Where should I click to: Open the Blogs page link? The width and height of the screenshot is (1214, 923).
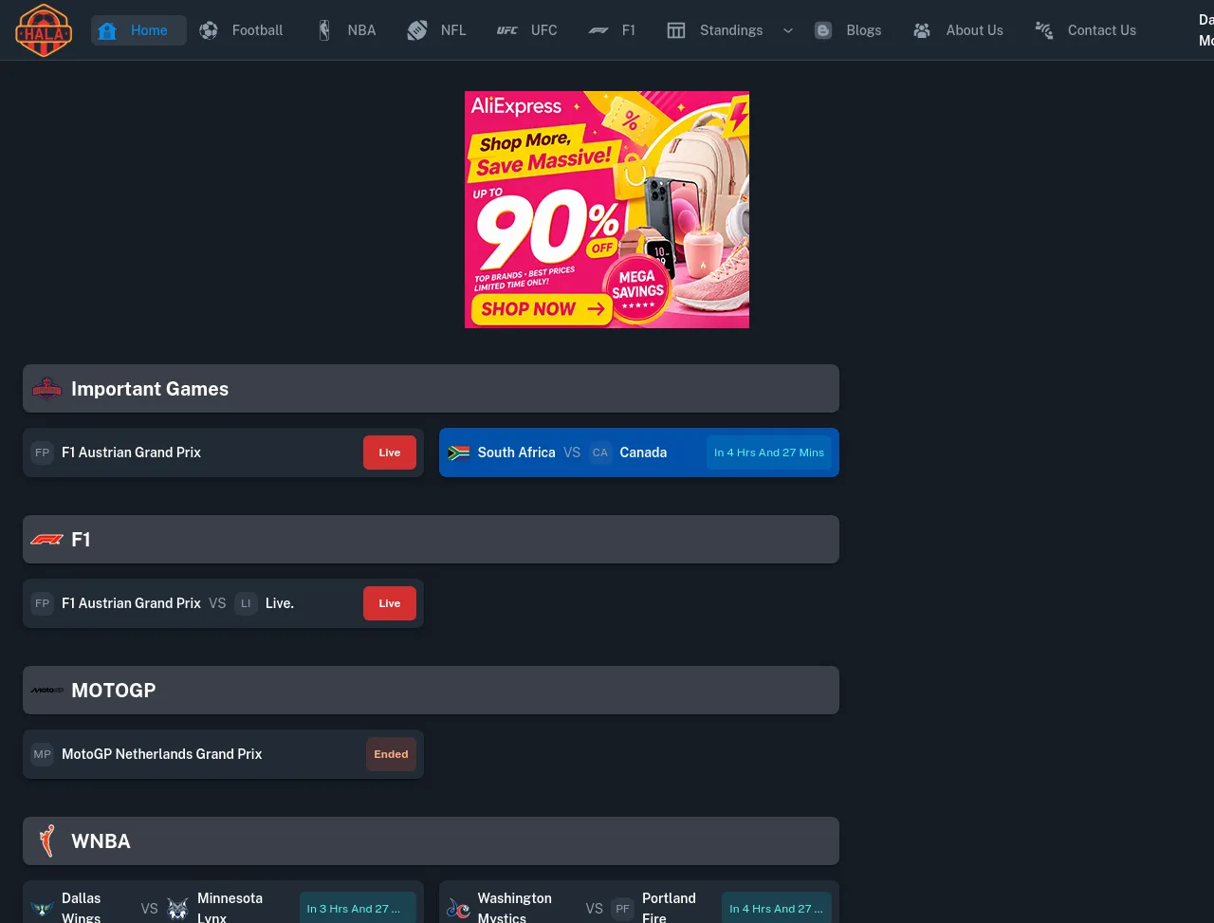(848, 30)
